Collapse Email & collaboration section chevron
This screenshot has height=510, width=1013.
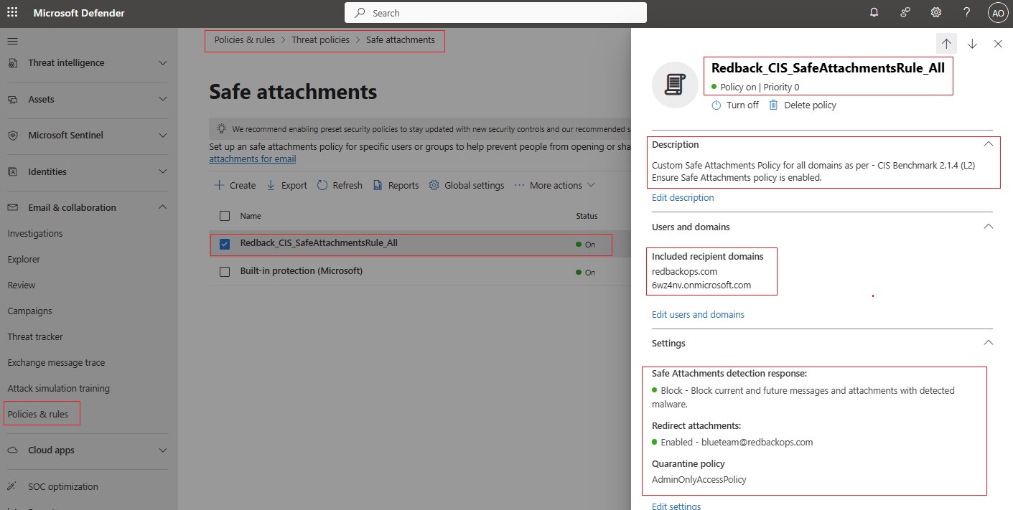coord(163,208)
